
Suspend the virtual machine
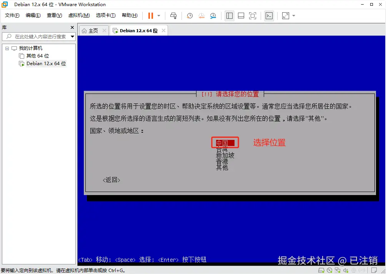tap(150, 16)
